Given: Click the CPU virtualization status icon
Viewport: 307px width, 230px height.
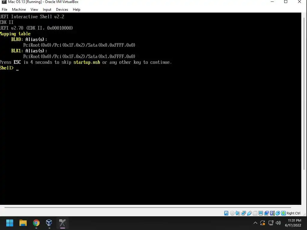Looking at the screenshot, I should point(272,213).
